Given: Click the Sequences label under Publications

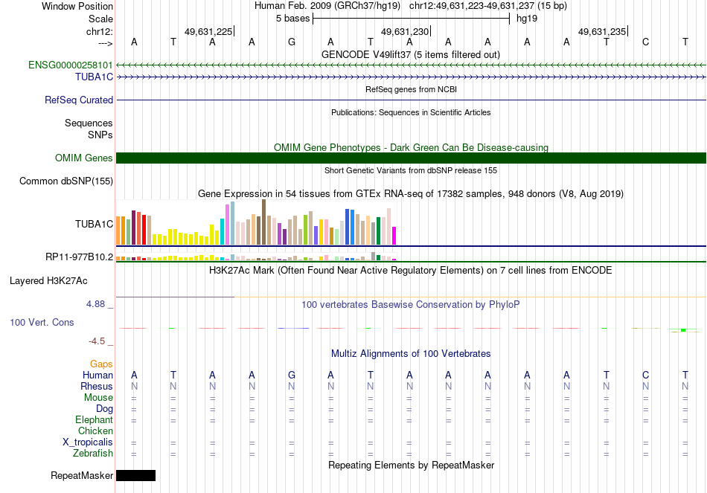Looking at the screenshot, I should coord(89,123).
